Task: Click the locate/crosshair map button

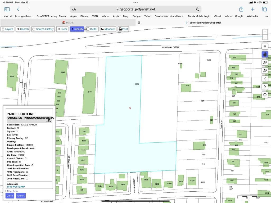Action: (x=265, y=46)
